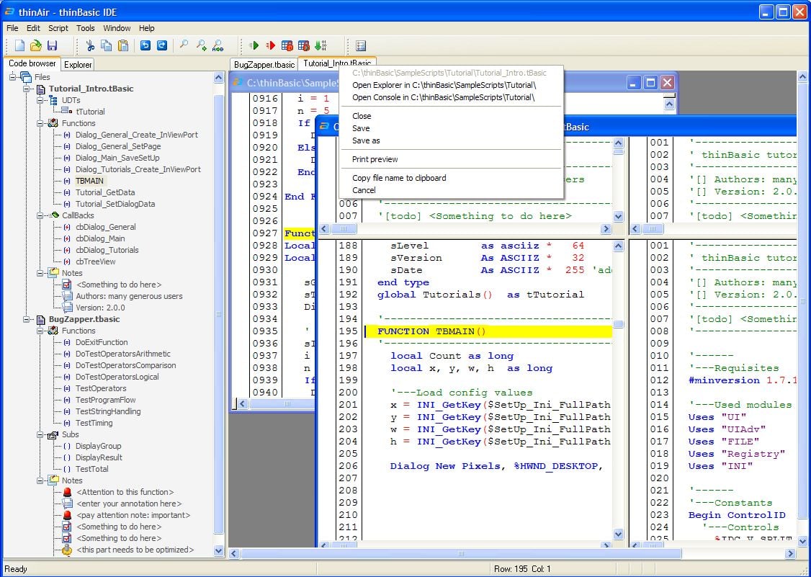Select the Undo toolbar icon
The height and width of the screenshot is (577, 811).
tap(144, 45)
